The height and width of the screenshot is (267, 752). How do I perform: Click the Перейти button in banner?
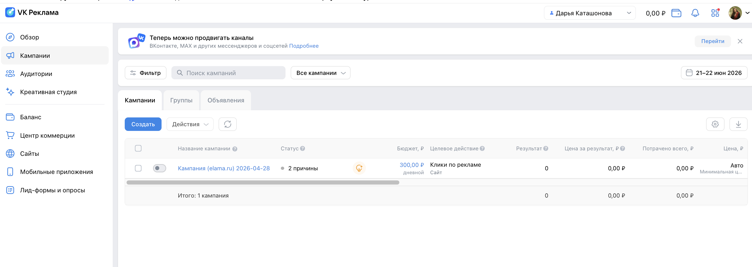(713, 41)
